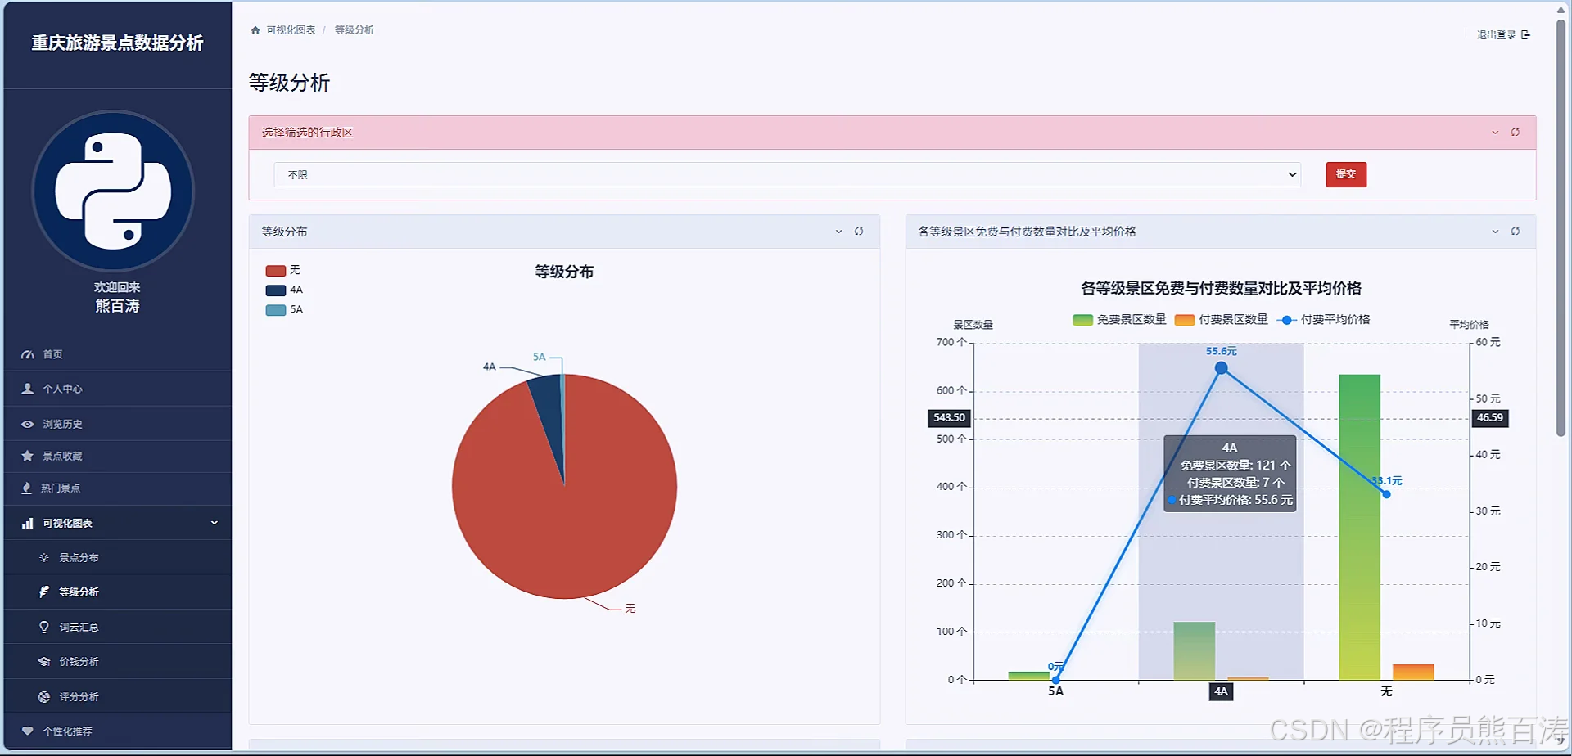Click username 熊百涛 in sidebar

click(117, 306)
